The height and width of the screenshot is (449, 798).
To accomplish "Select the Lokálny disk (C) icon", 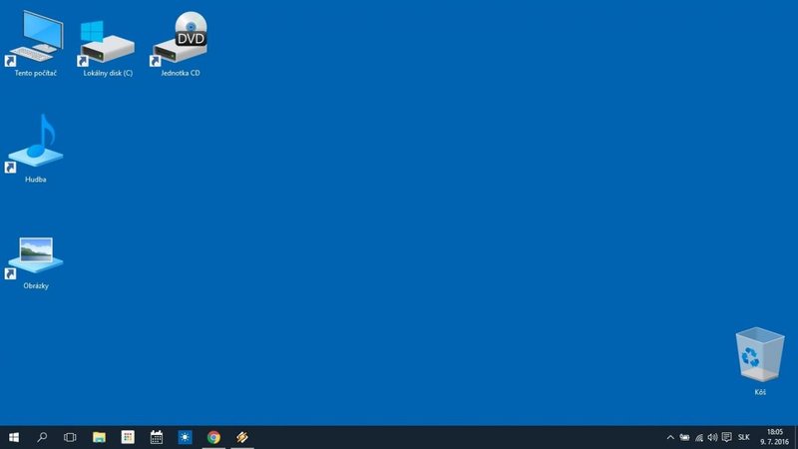I will coord(107,40).
